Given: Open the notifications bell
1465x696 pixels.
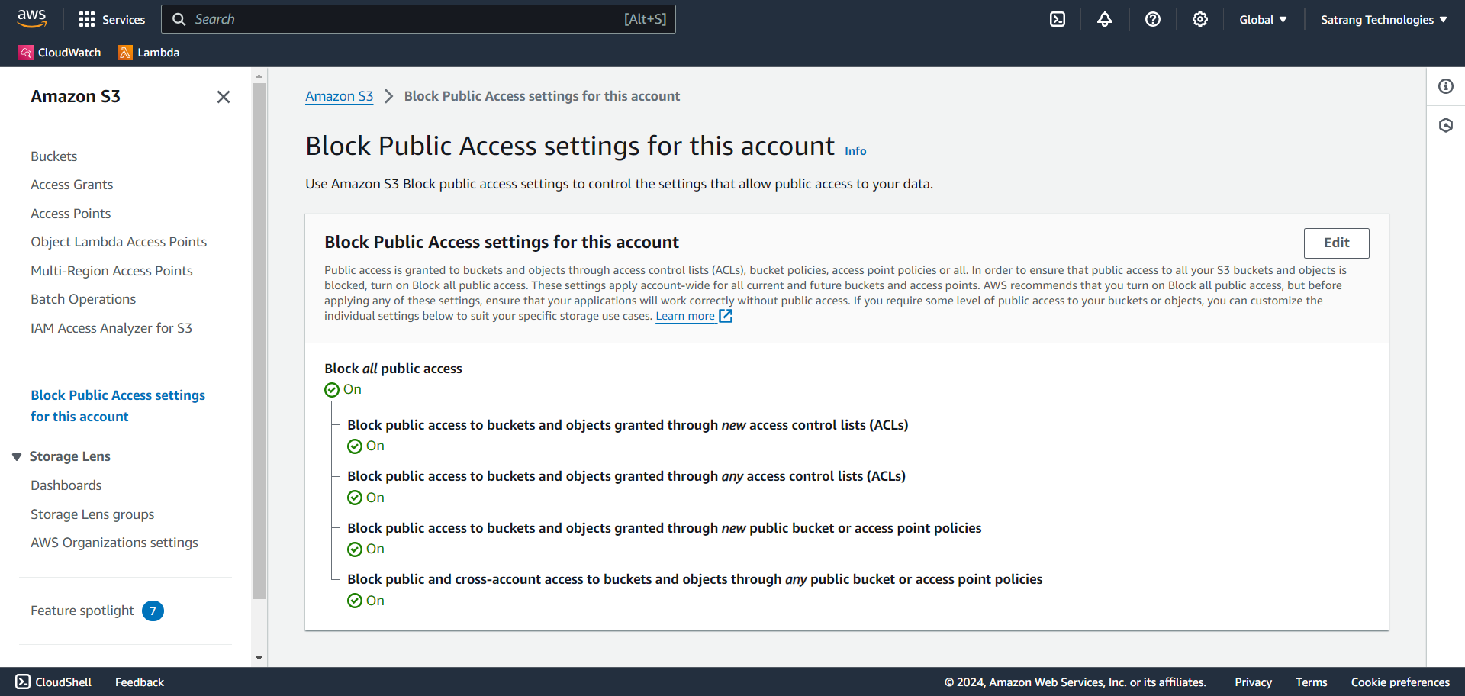Looking at the screenshot, I should click(x=1105, y=19).
